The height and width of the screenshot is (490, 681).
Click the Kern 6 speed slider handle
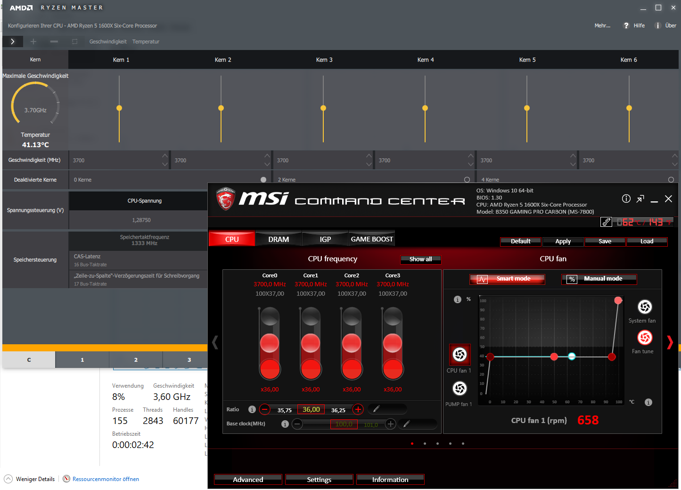(x=629, y=108)
